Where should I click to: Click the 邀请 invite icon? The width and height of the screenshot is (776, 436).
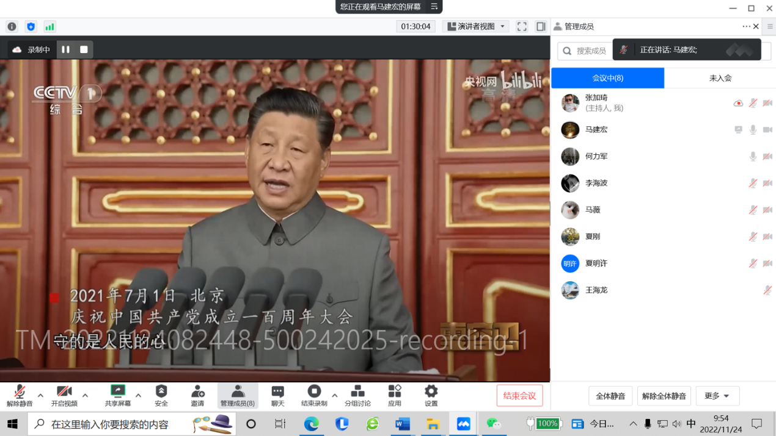(197, 395)
